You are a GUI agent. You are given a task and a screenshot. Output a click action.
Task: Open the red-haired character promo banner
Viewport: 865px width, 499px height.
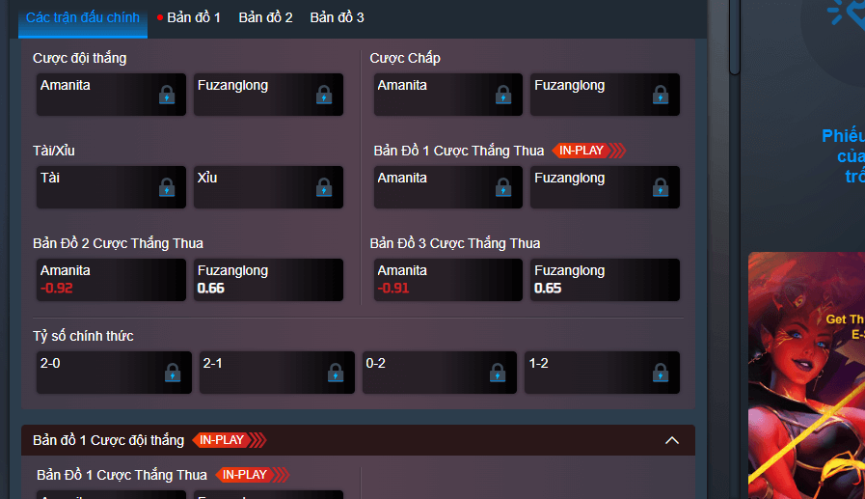(x=806, y=375)
